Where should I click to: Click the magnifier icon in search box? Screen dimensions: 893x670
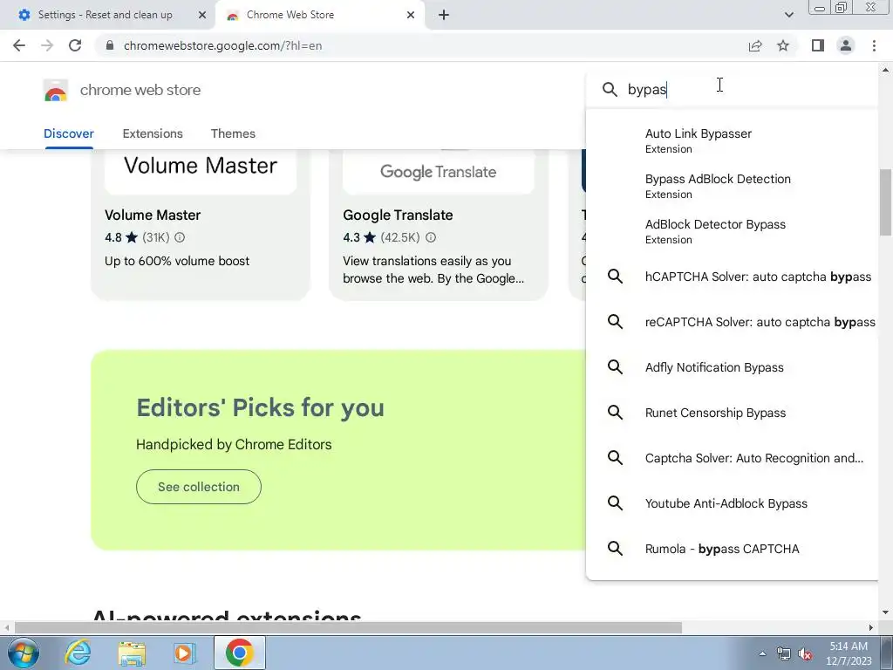(x=610, y=90)
